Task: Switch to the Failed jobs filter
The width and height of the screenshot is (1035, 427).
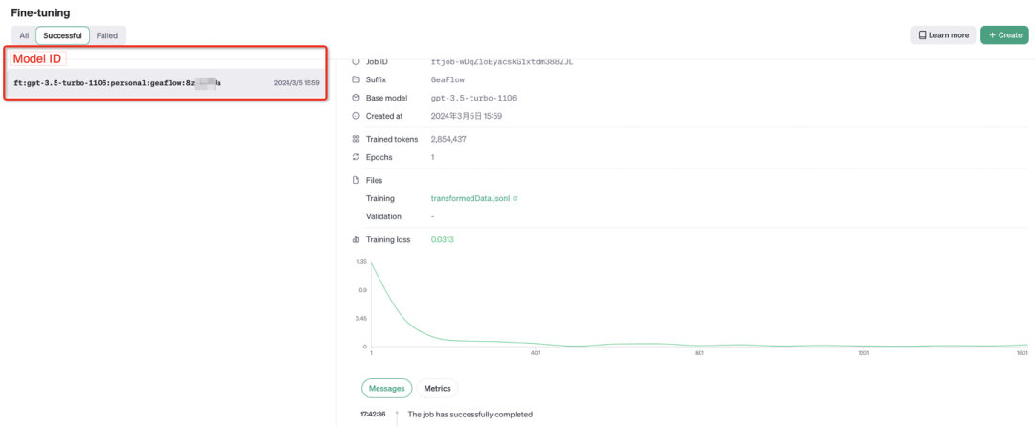Action: [x=107, y=35]
